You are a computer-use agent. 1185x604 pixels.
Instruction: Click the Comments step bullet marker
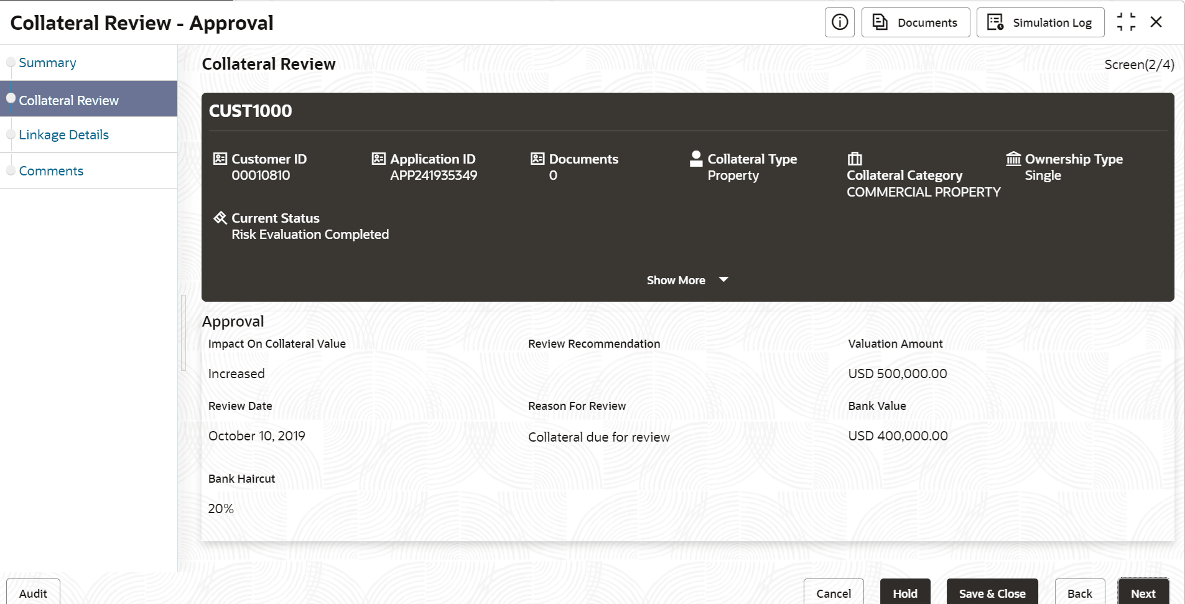[x=11, y=170]
